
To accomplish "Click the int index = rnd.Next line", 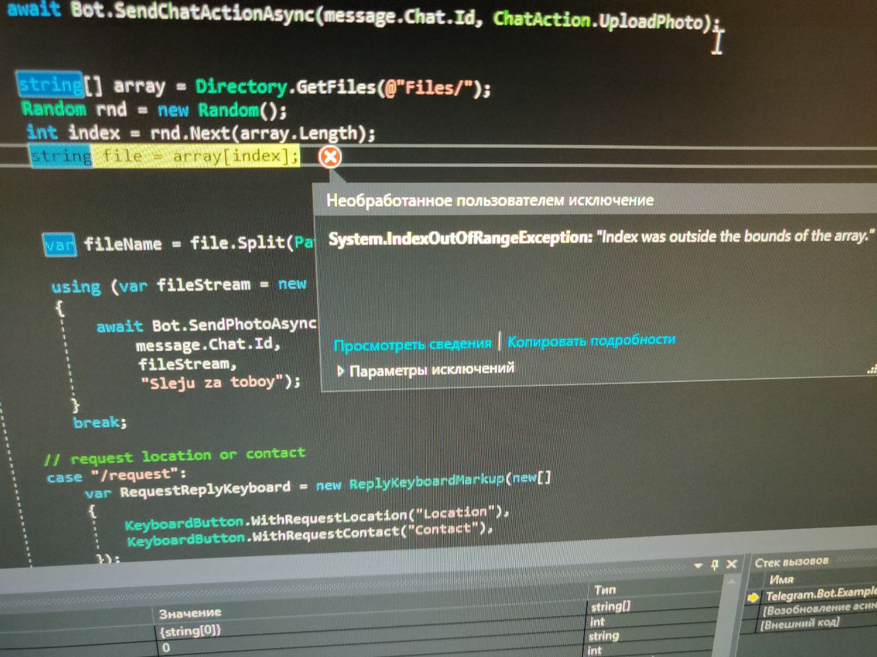I will tap(201, 133).
